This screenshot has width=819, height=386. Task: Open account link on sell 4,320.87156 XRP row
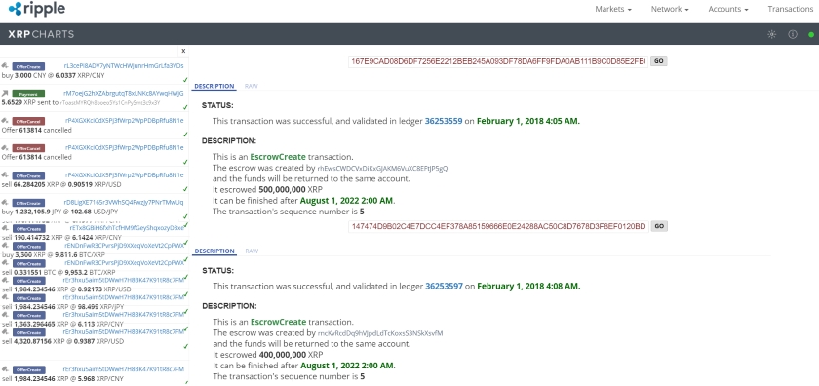124,331
